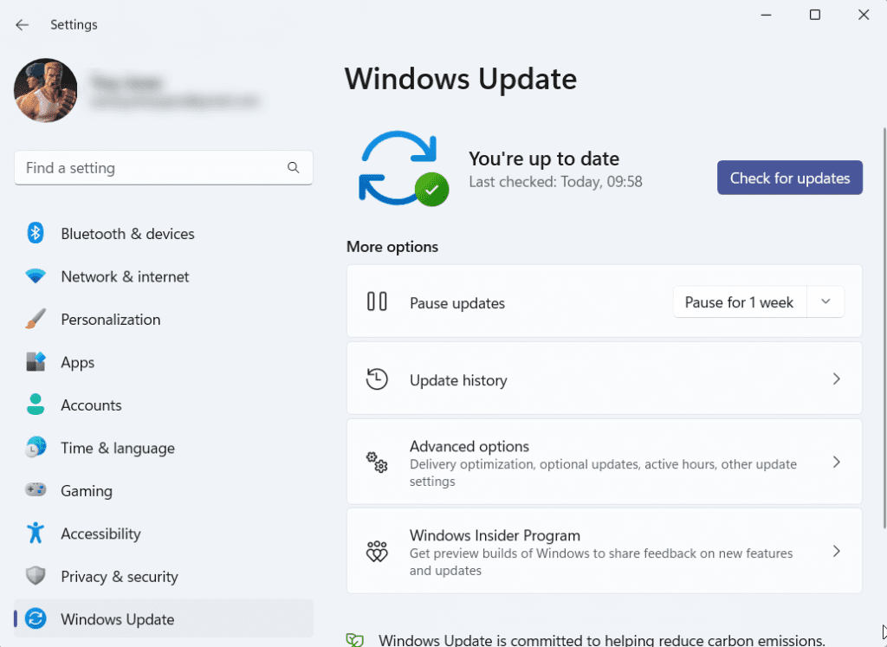Viewport: 887px width, 647px height.
Task: Click the Pause updates pause icon
Action: [377, 301]
